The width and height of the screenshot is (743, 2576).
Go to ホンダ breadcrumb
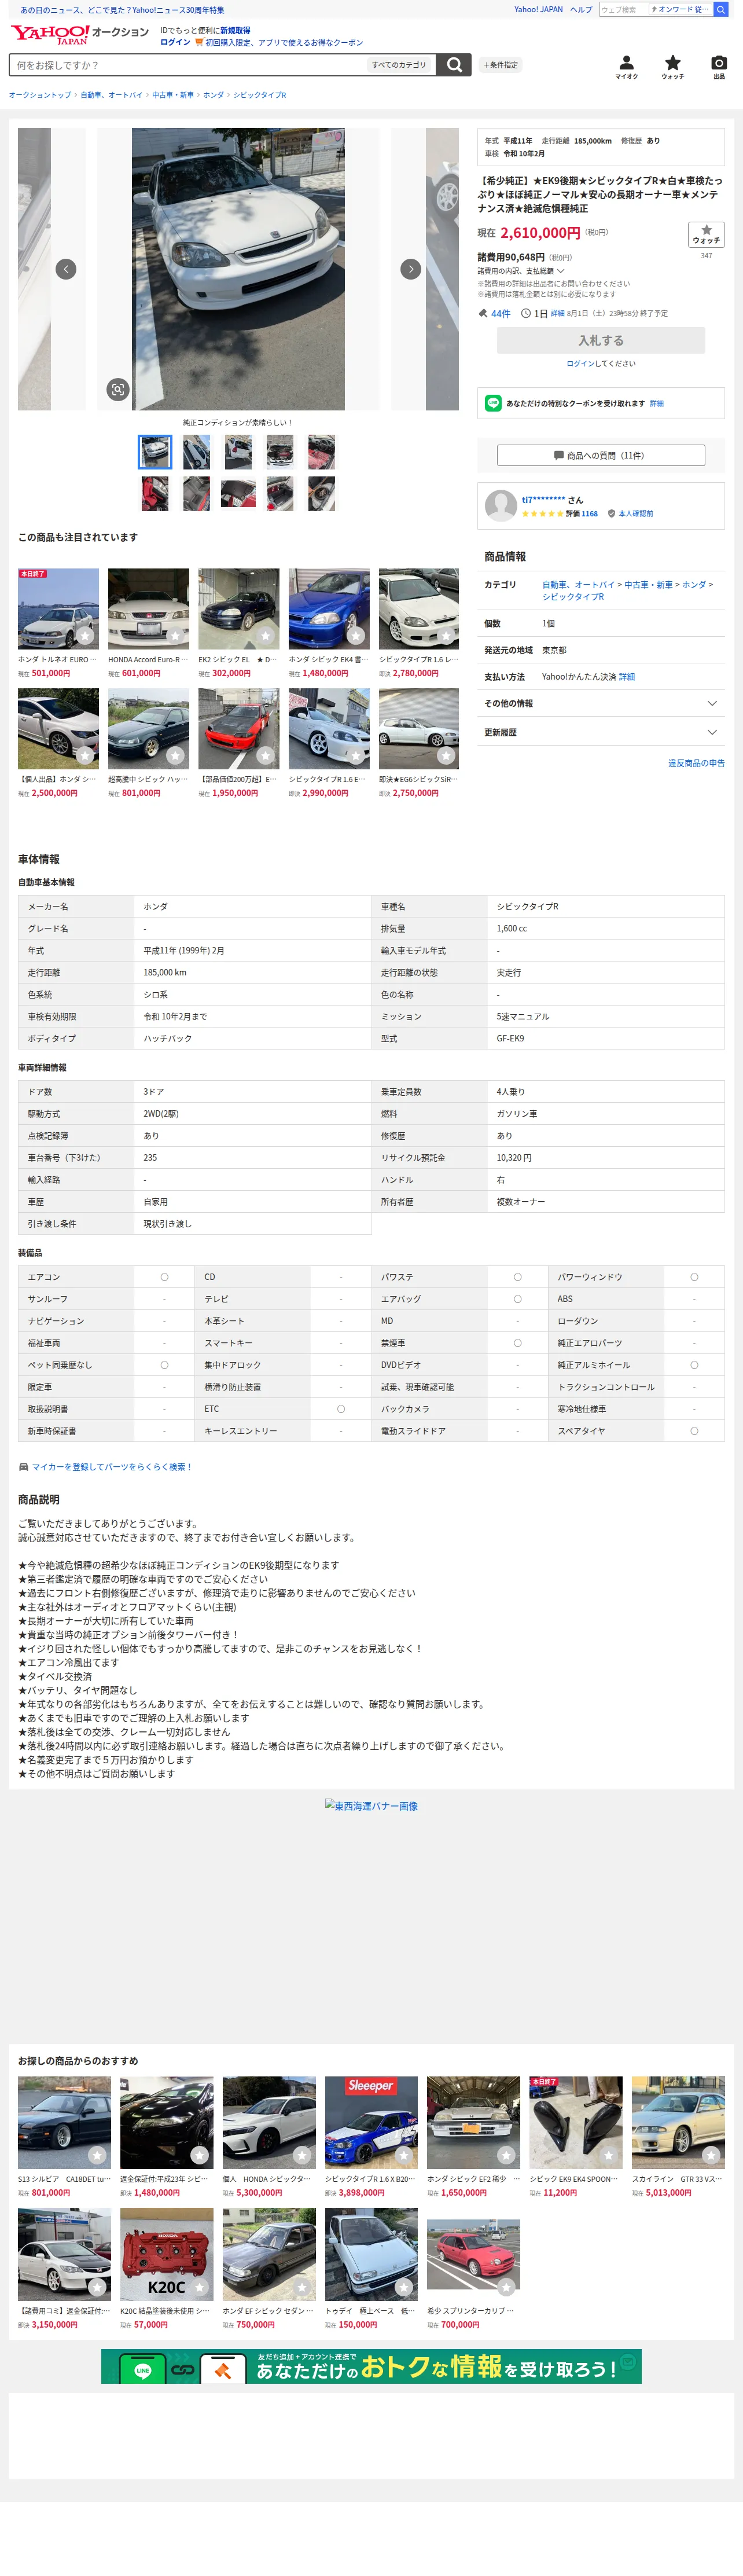(x=213, y=95)
